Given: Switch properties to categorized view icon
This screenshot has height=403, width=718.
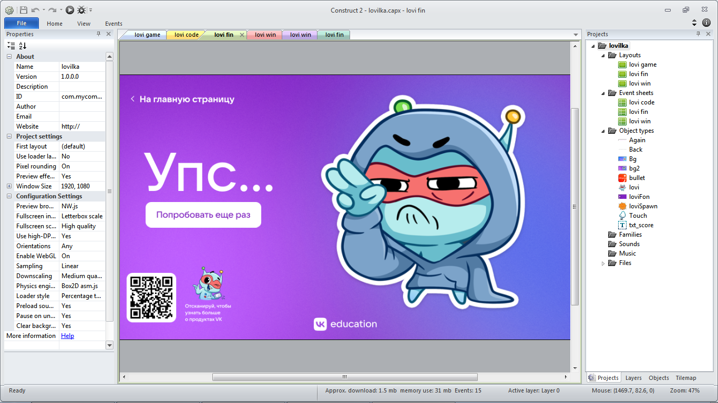Looking at the screenshot, I should click(x=12, y=46).
